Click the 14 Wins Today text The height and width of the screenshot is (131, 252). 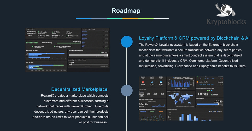pyautogui.click(x=47, y=43)
